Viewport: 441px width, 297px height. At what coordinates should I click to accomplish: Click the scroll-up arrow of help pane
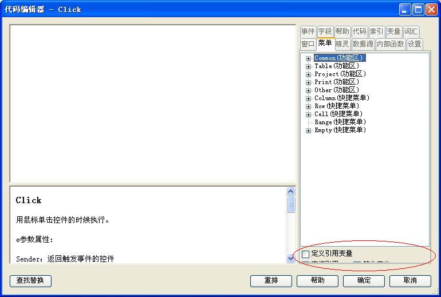click(x=290, y=192)
